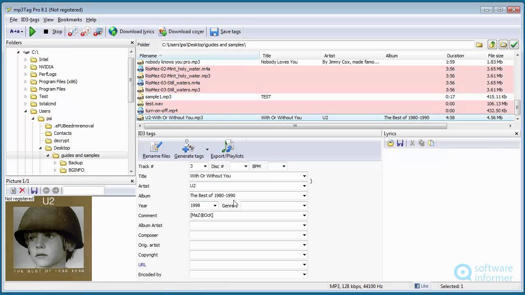Click the open-folder icon beside path bar
This screenshot has width=525, height=295.
(503, 45)
